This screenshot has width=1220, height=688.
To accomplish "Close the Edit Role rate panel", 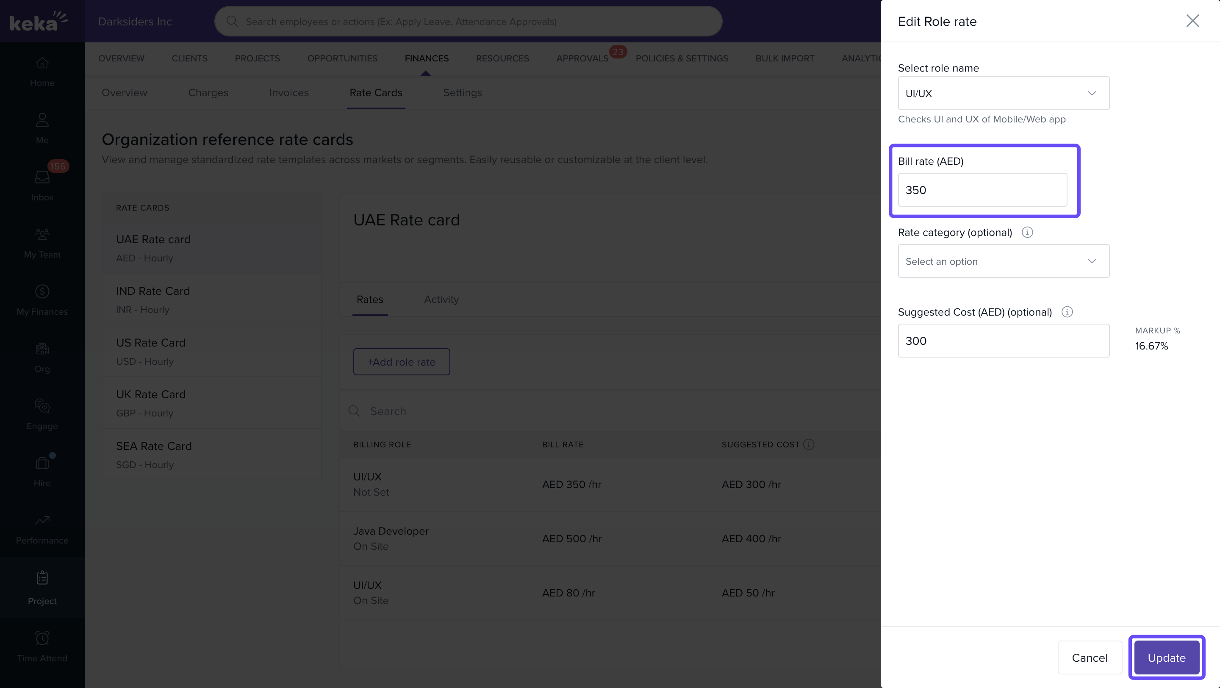I will tap(1192, 21).
